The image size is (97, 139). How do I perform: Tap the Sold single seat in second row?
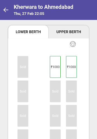(x=23, y=91)
